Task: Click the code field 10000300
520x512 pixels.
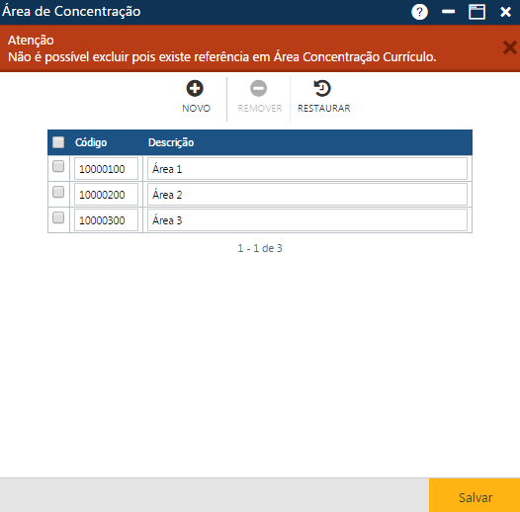Action: [106, 220]
